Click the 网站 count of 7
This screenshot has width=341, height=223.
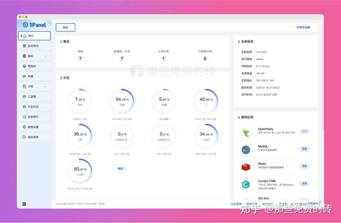pos(81,59)
